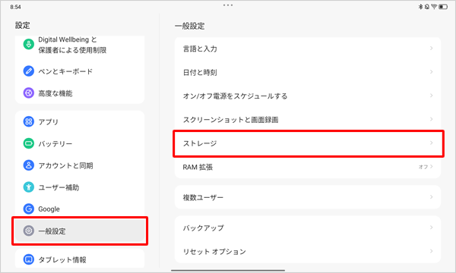Select アカウントと同期
The height and width of the screenshot is (273, 456).
coord(80,165)
